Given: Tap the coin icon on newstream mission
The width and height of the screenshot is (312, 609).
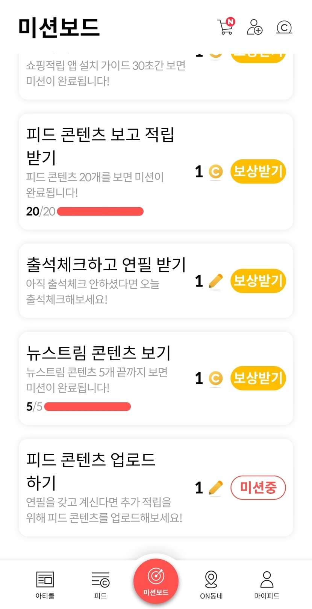Looking at the screenshot, I should [215, 378].
